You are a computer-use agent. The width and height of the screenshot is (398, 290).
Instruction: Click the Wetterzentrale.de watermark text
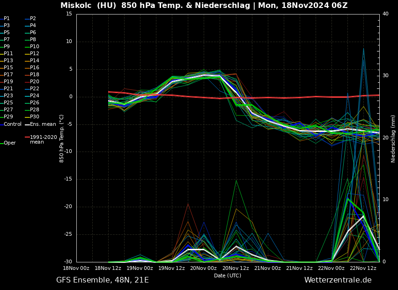[x=338, y=280]
